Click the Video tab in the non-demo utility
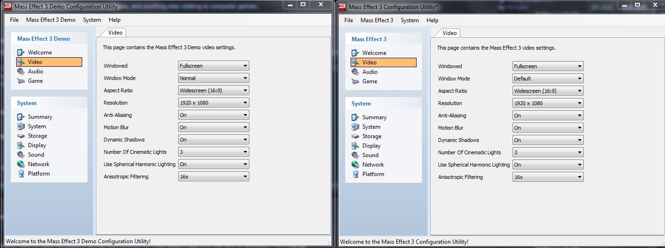The image size is (665, 248). pos(449,33)
